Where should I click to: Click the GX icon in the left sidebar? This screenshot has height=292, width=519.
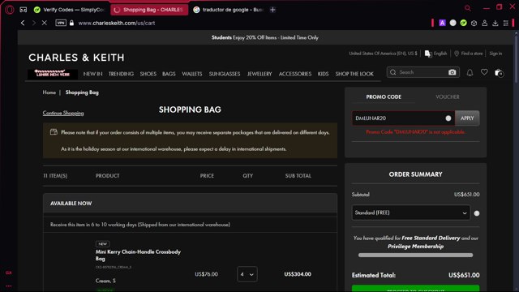(x=9, y=273)
